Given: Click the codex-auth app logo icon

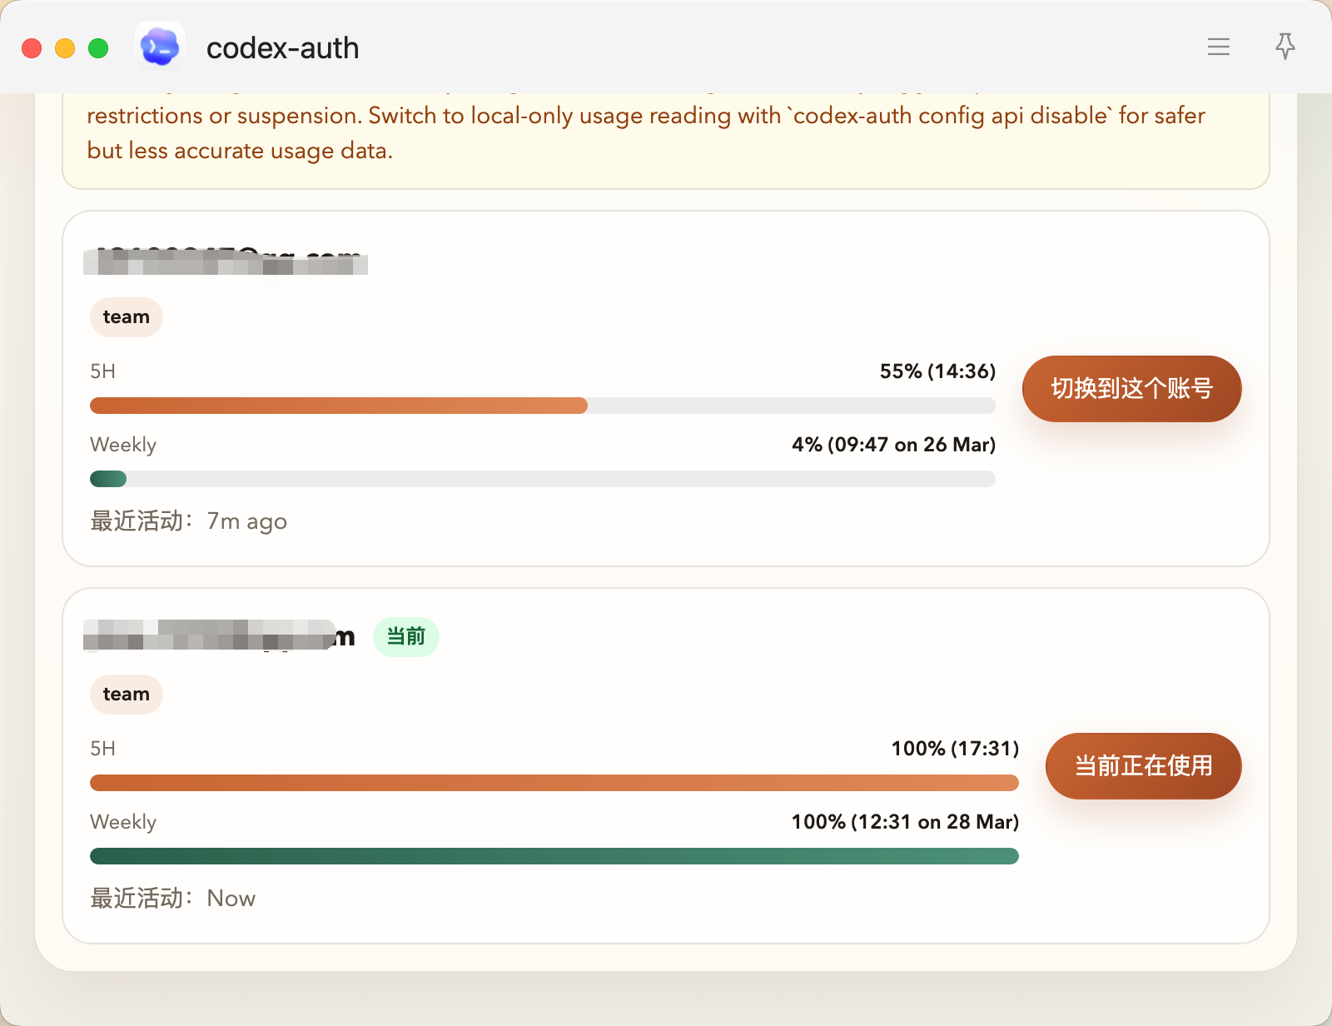Looking at the screenshot, I should click(x=160, y=47).
